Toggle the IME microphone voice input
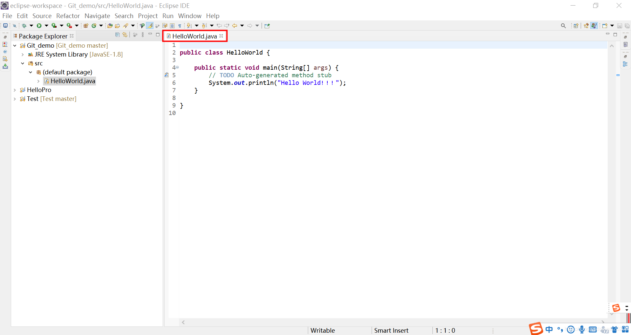This screenshot has height=335, width=631. tap(582, 329)
